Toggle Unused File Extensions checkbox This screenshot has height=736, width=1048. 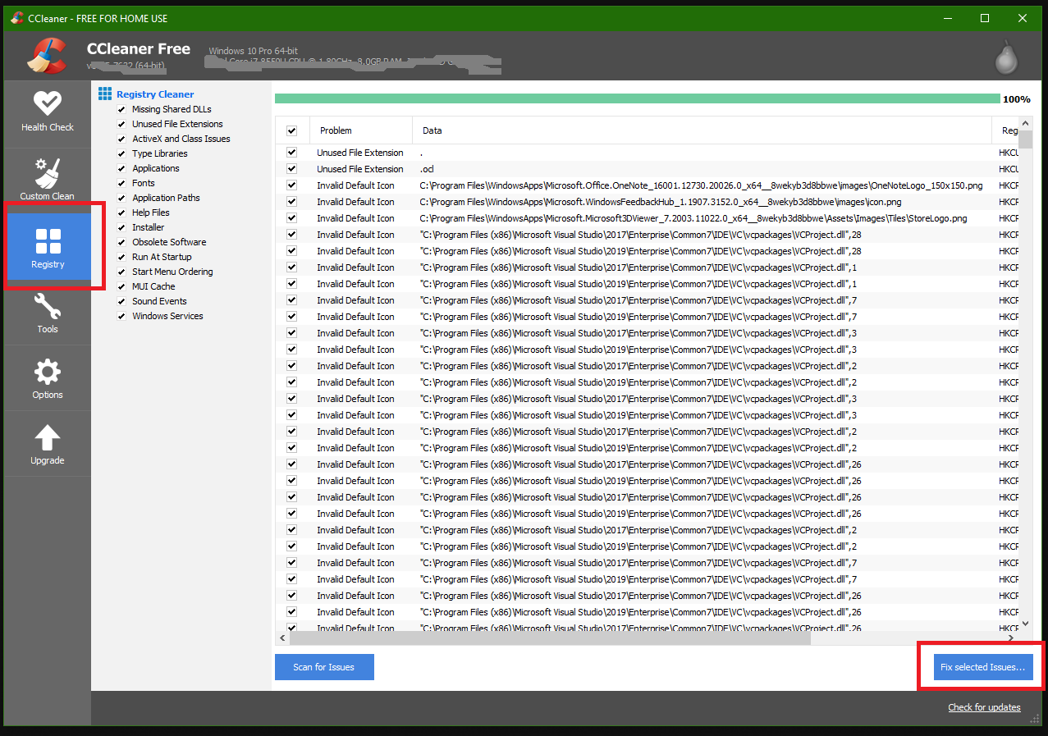121,124
